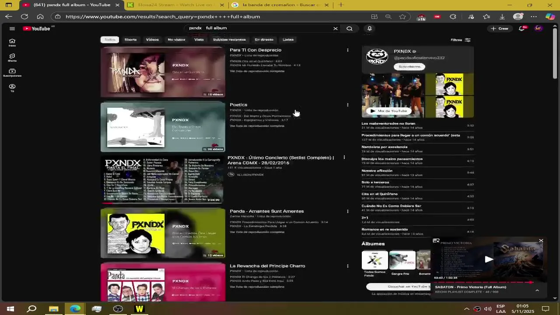The image size is (560, 315).
Task: Select the En directo filter chip
Action: [x=264, y=40]
